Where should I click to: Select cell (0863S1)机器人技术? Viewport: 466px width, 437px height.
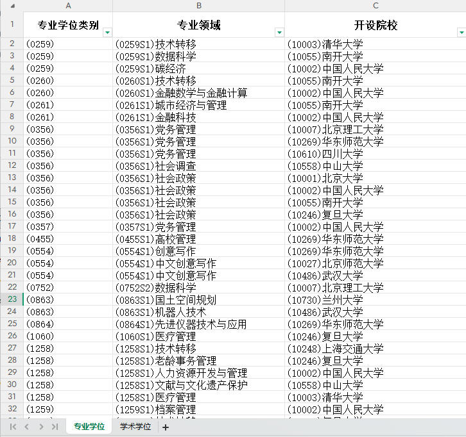(x=198, y=311)
